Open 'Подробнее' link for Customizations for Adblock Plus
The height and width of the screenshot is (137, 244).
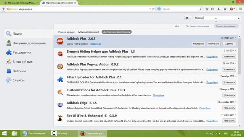point(159,95)
